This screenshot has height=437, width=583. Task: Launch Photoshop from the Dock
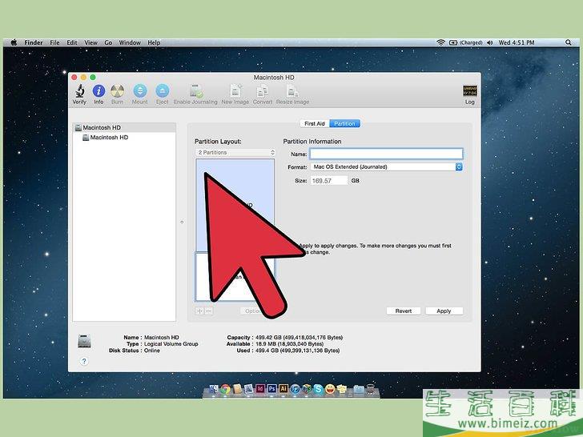pos(271,389)
